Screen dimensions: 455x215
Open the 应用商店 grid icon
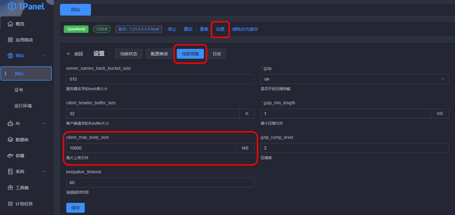[10, 40]
